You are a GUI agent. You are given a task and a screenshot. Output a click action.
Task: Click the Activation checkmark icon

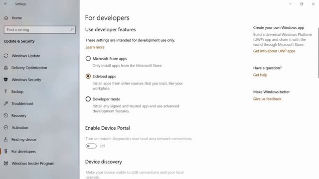click(x=6, y=127)
